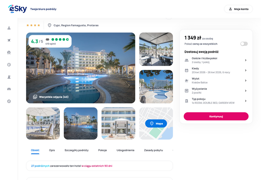Open last minute clock icon in sidebar
The width and height of the screenshot is (261, 180).
9,64
